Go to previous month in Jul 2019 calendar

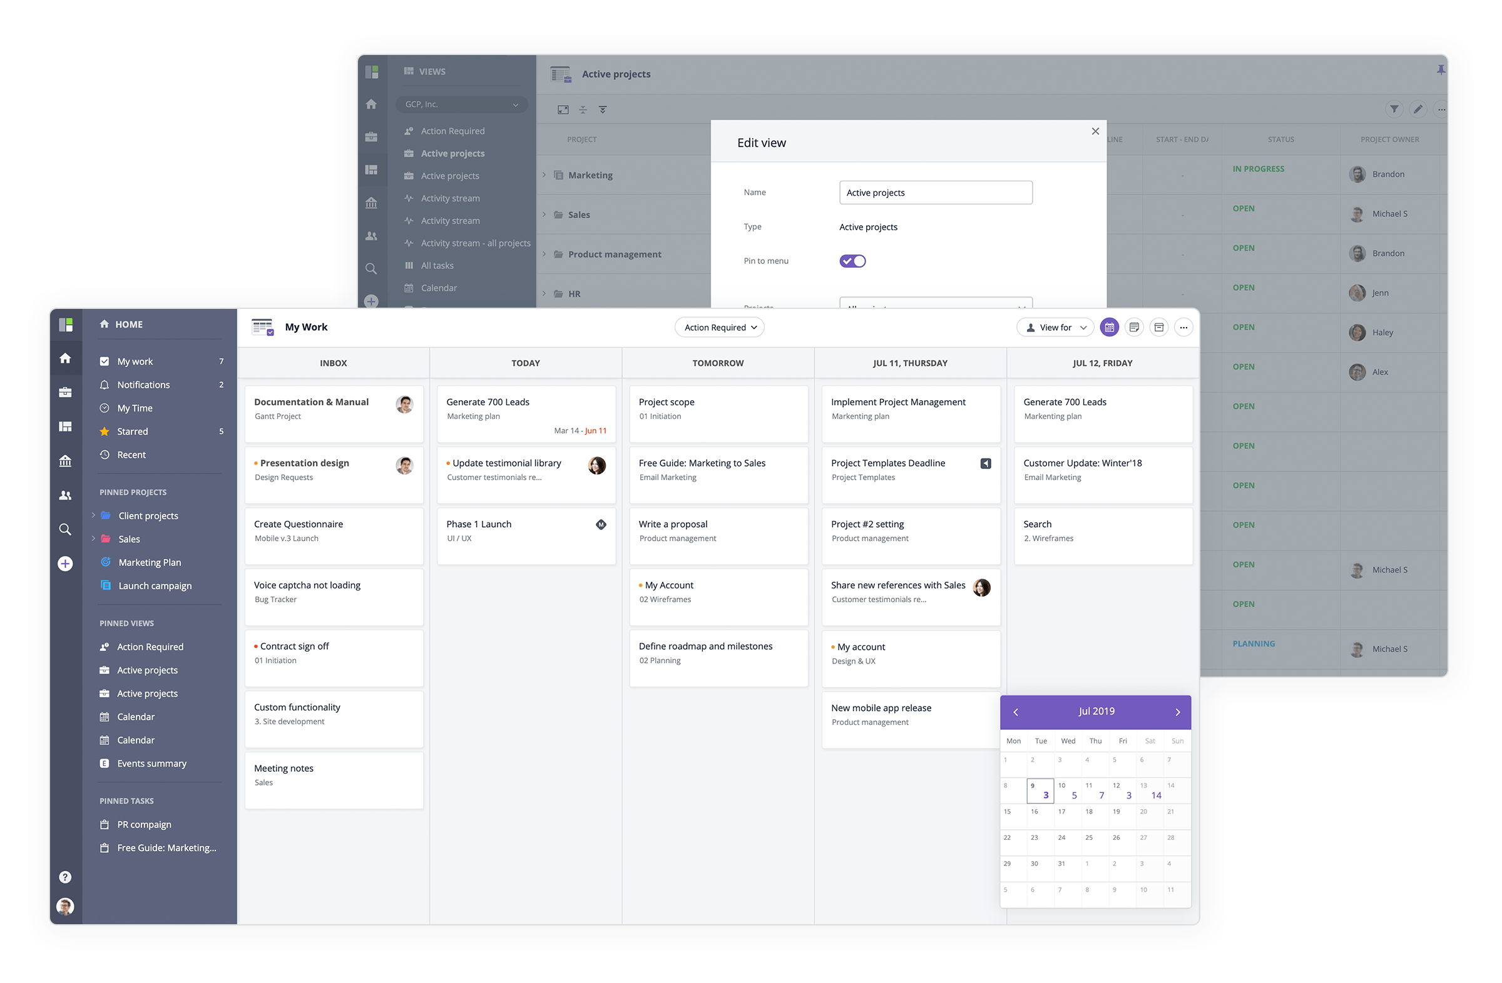1016,712
